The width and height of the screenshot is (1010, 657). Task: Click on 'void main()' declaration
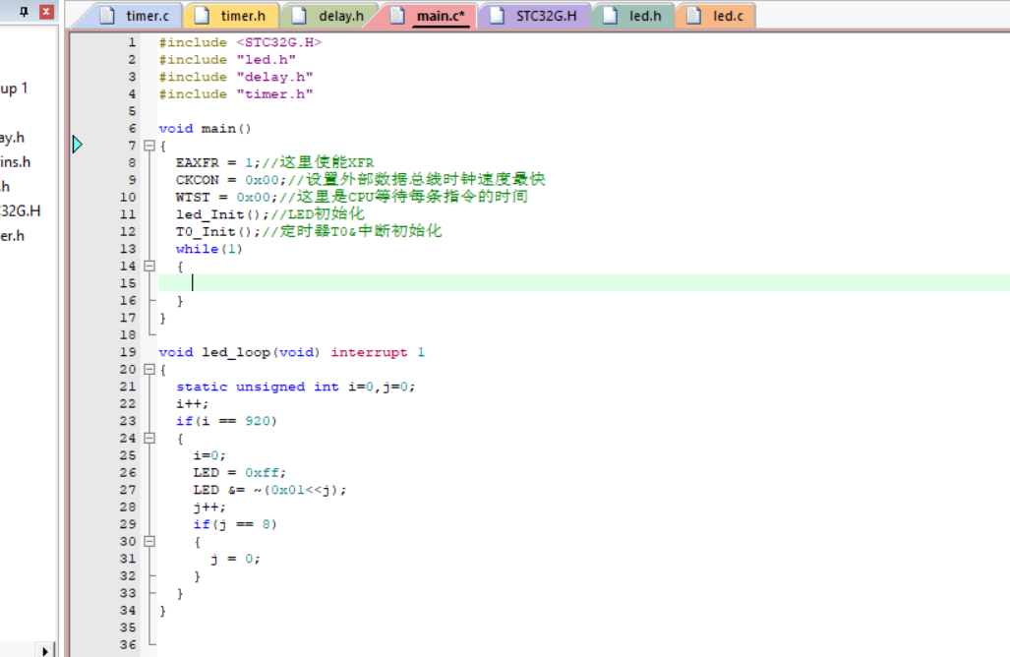tap(205, 128)
